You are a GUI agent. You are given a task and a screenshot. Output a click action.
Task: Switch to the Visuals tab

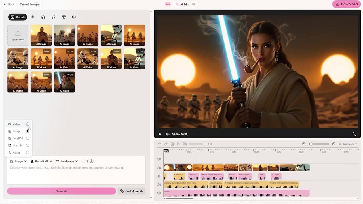18,17
